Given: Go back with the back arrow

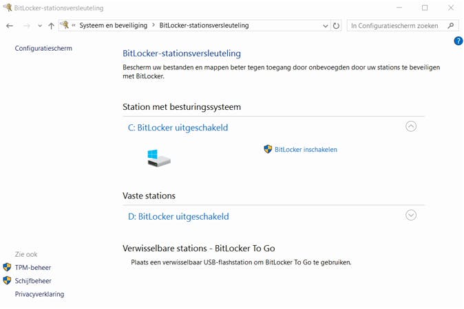Looking at the screenshot, I should pos(10,25).
